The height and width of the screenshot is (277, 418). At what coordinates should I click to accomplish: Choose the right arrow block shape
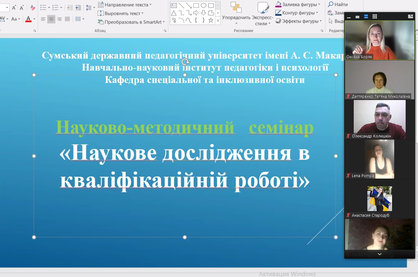(x=196, y=13)
